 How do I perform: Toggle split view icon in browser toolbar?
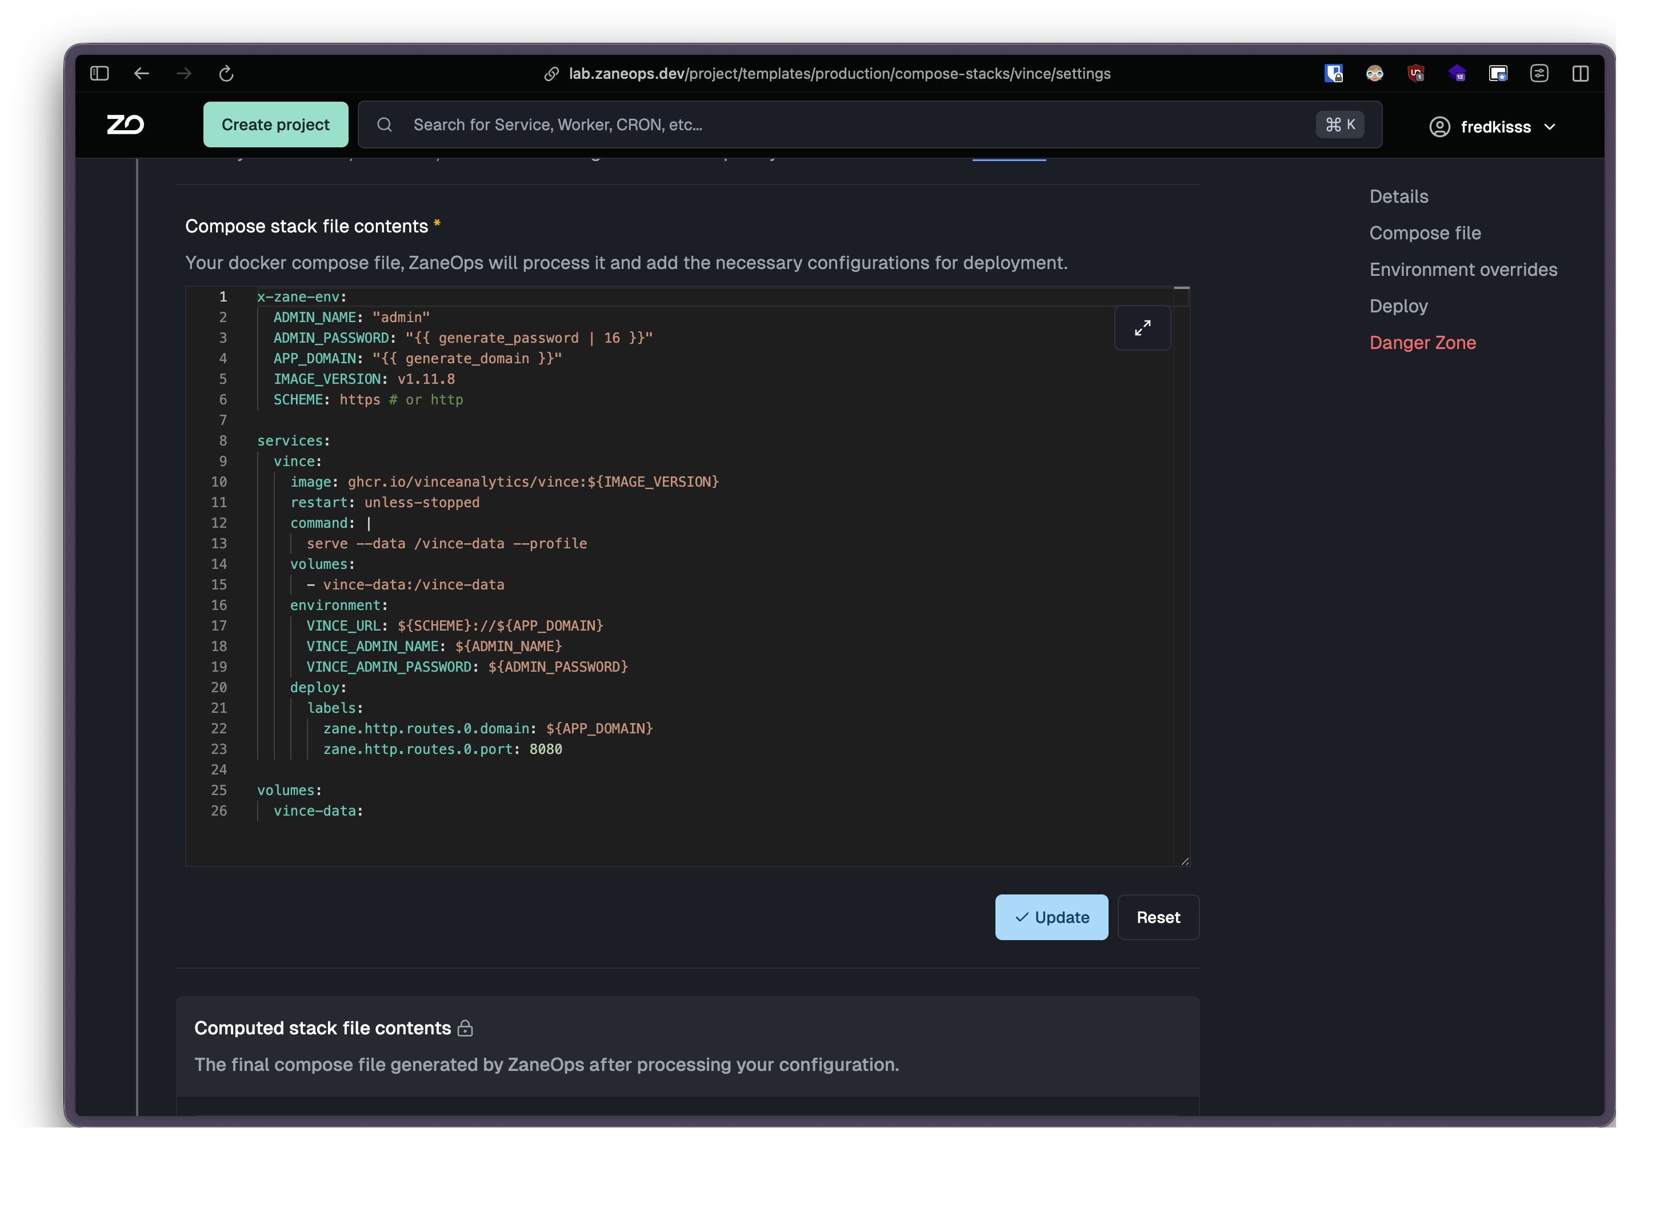(1580, 73)
